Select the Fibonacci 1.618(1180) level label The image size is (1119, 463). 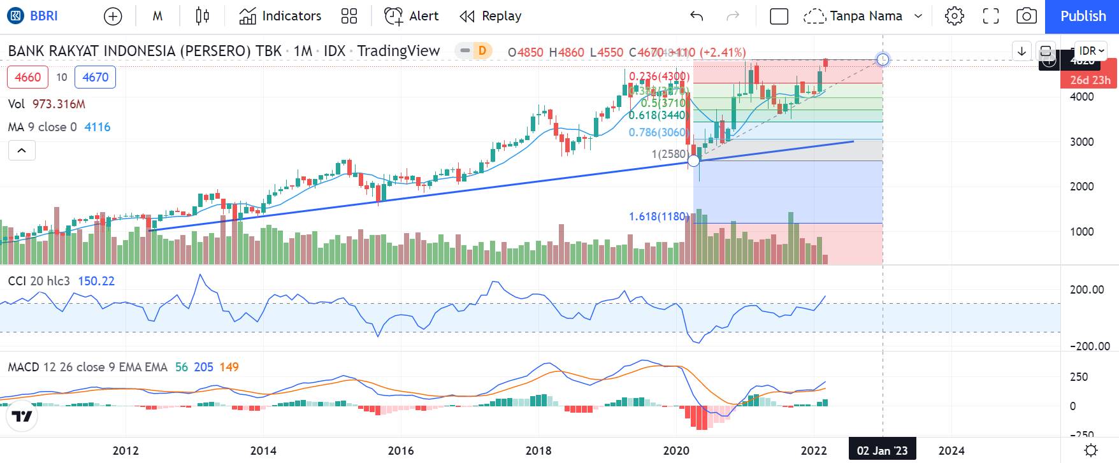659,217
